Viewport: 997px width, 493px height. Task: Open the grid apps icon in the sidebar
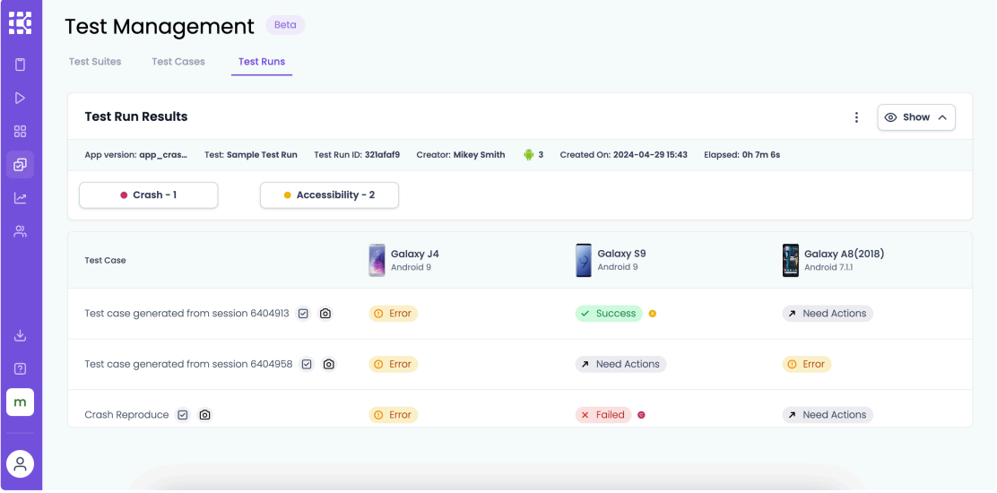[x=21, y=132]
